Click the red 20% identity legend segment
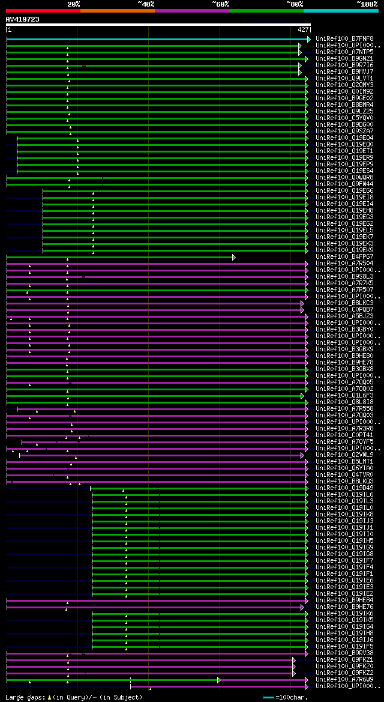 pos(43,10)
